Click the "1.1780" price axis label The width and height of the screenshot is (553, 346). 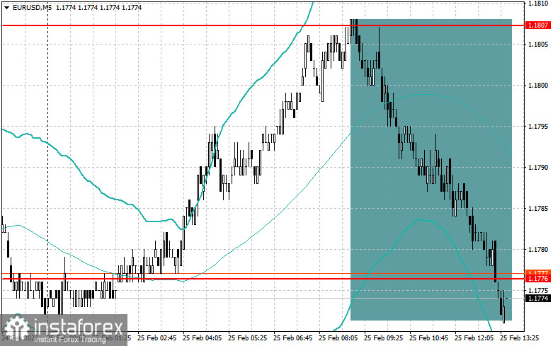click(538, 250)
